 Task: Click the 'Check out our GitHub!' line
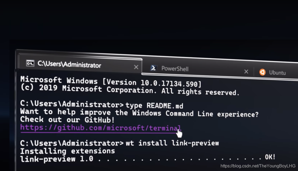click(x=67, y=120)
